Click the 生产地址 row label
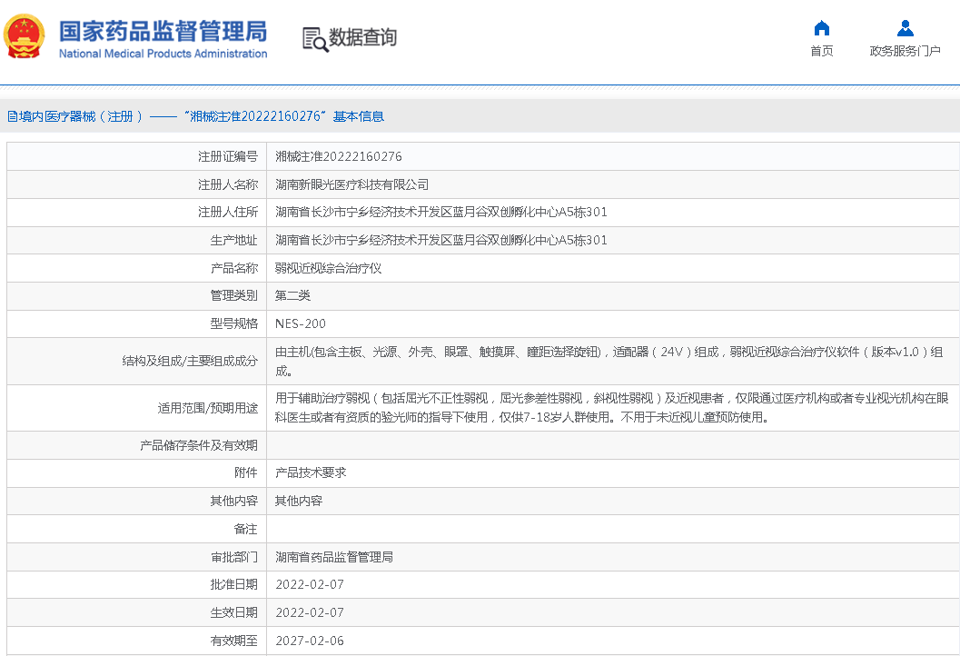The width and height of the screenshot is (960, 656). [234, 241]
